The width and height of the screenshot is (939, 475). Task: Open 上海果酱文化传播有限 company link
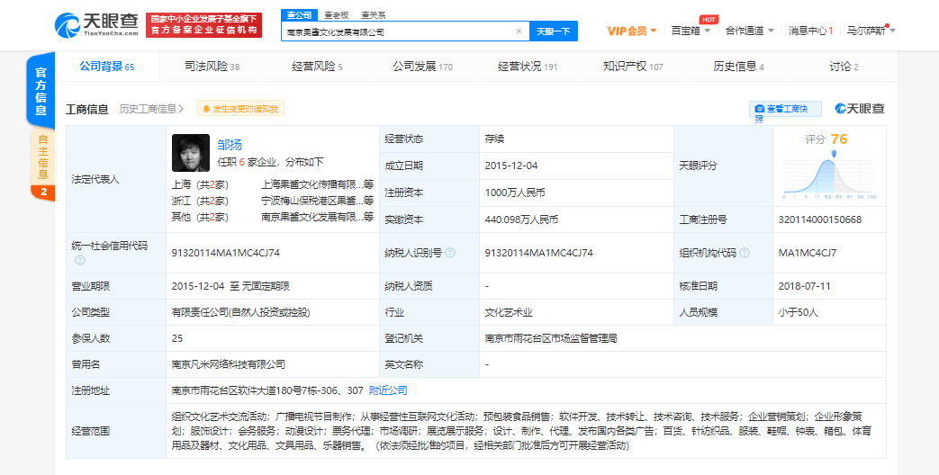coord(318,184)
